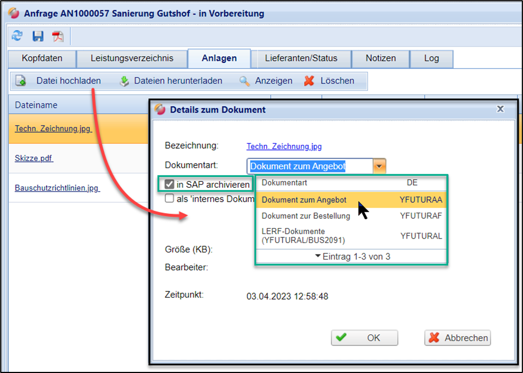Click the Anzeigen magnifier icon
This screenshot has width=523, height=373.
tap(245, 81)
